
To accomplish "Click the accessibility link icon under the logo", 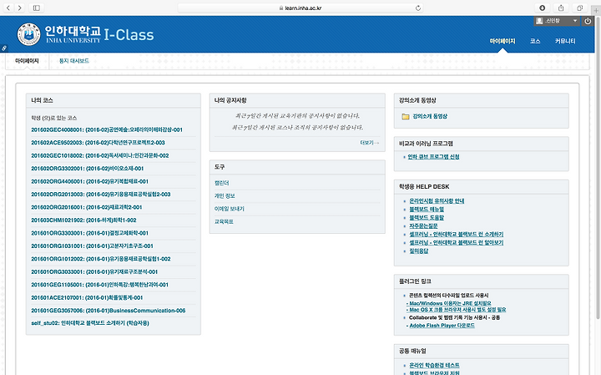I will [x=4, y=48].
